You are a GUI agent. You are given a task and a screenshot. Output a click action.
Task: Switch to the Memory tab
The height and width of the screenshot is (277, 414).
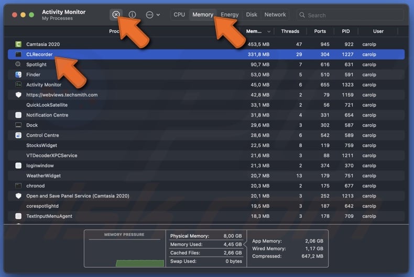coord(202,15)
